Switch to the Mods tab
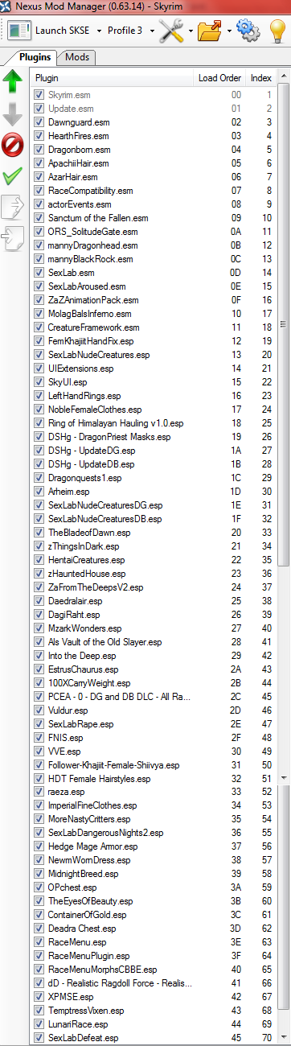The height and width of the screenshot is (1046, 291). [x=77, y=57]
